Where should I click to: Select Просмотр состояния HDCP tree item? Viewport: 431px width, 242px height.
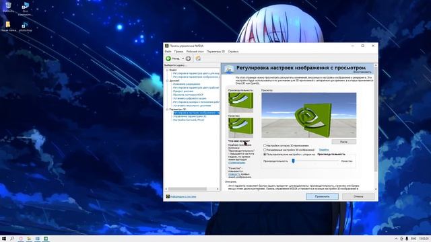click(x=188, y=95)
